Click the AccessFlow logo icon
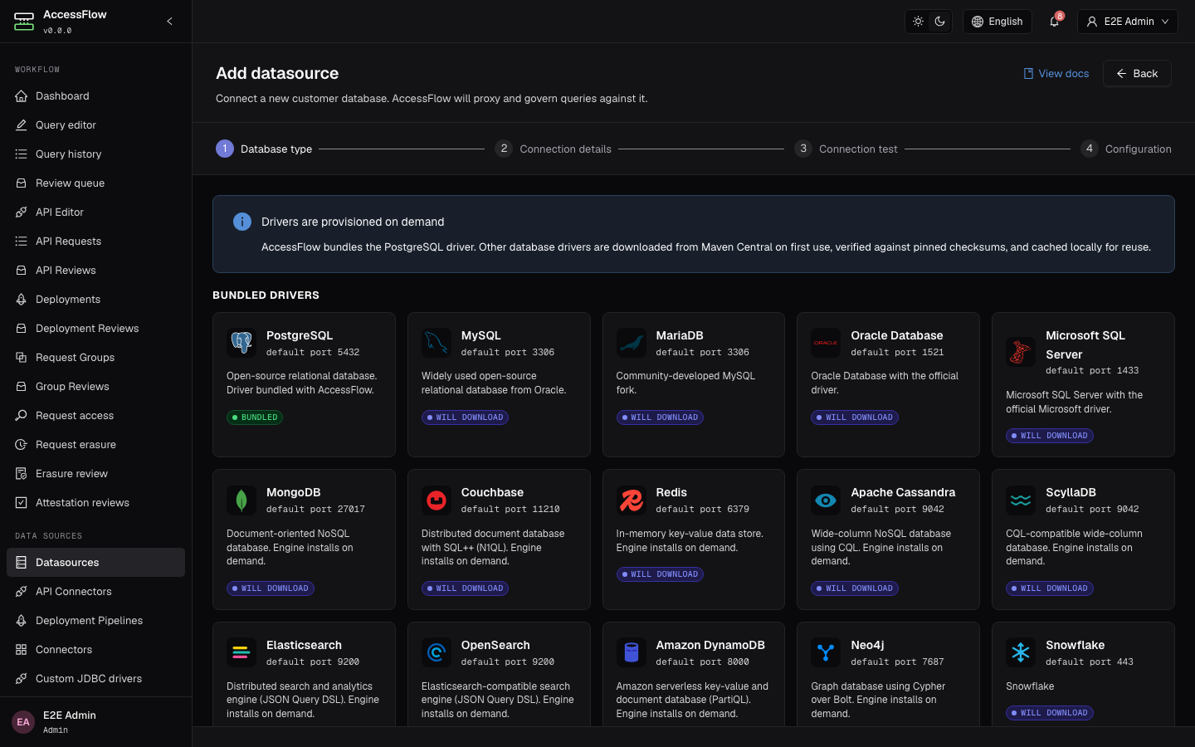This screenshot has width=1195, height=747. coord(24,22)
